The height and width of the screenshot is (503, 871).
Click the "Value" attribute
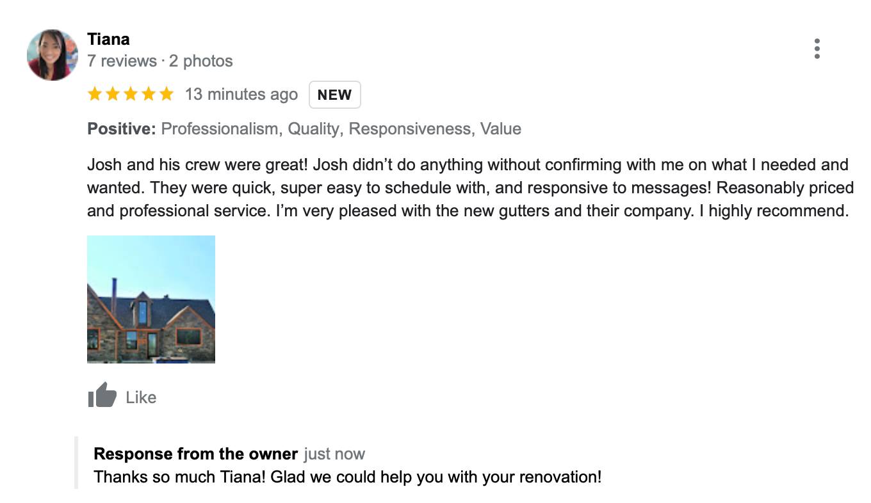click(x=501, y=129)
